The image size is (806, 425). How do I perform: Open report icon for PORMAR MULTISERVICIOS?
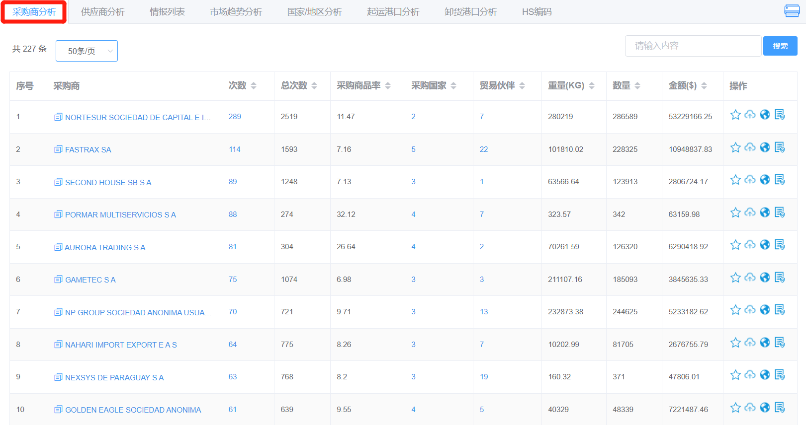pyautogui.click(x=780, y=212)
